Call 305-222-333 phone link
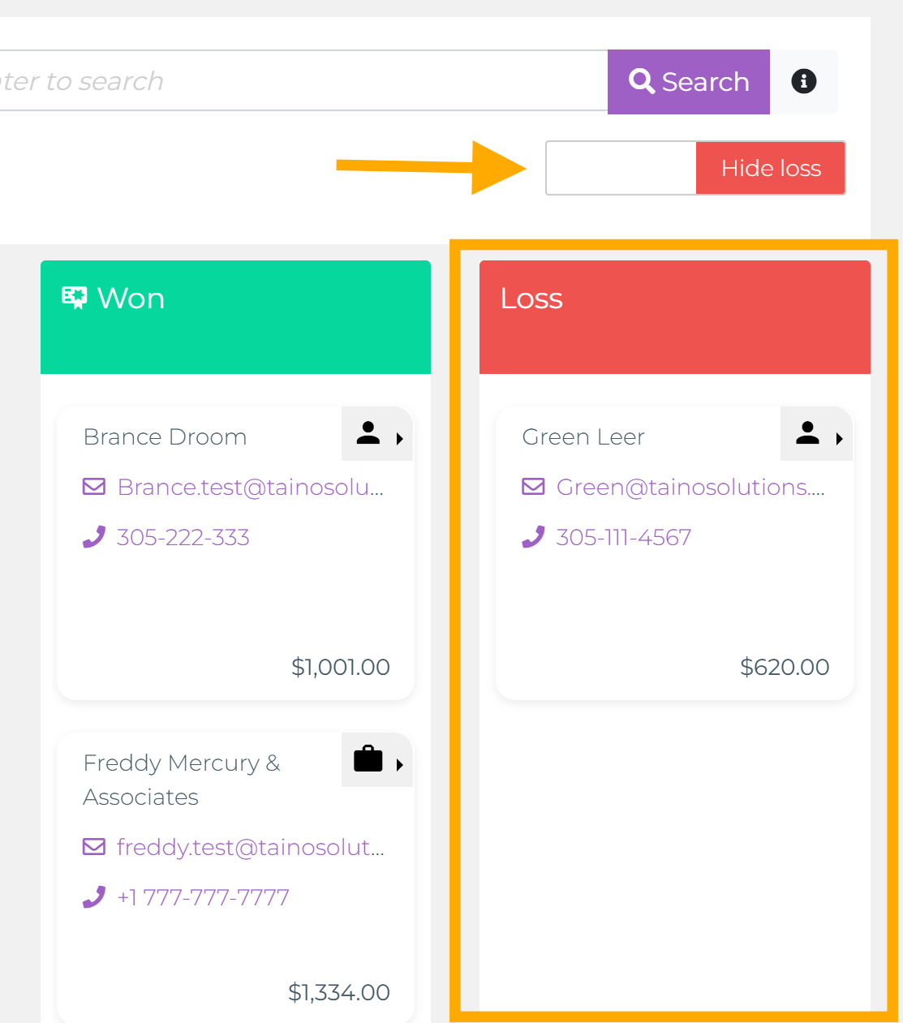 (x=183, y=537)
